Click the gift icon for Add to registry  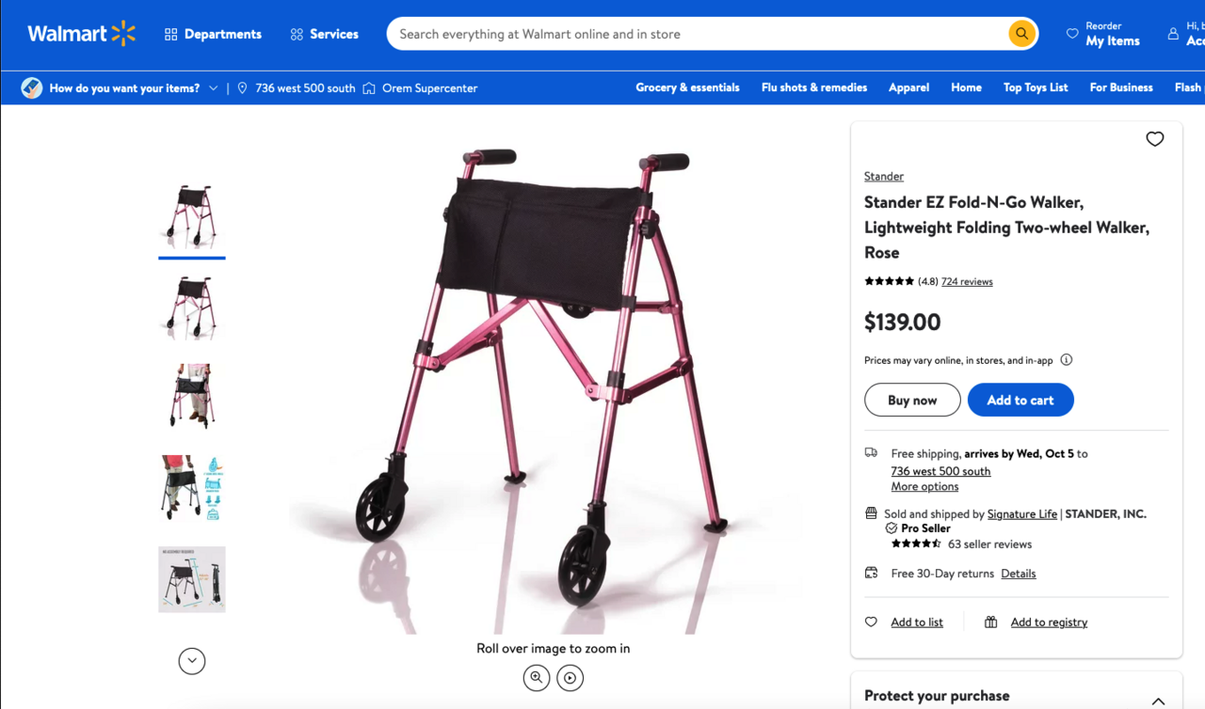[991, 622]
